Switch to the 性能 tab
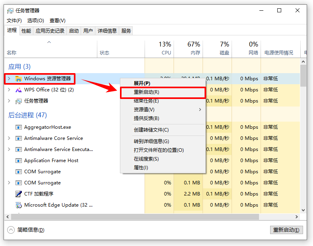This screenshot has width=313, height=246. [26, 31]
